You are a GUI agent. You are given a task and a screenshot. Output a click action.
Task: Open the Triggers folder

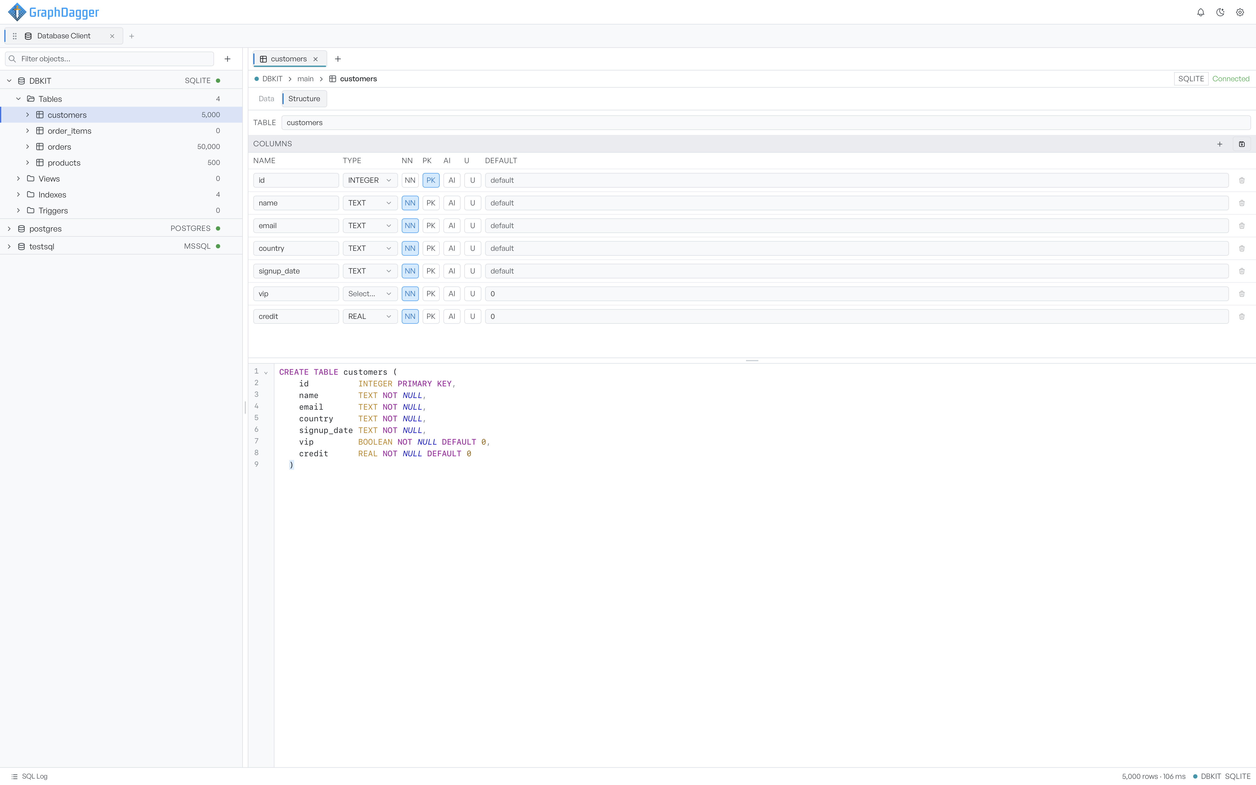[x=121, y=210]
